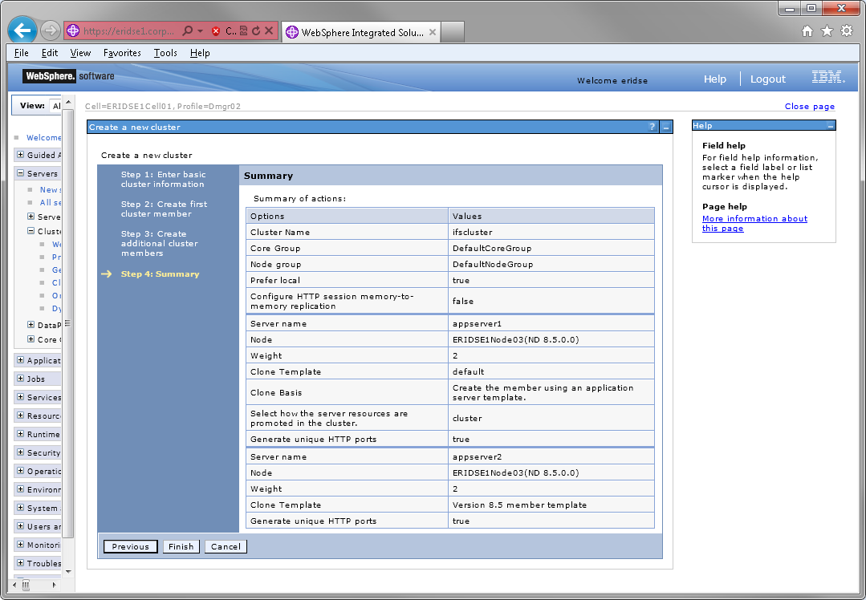Click the New server link under Servers
This screenshot has height=600, width=866.
[51, 189]
